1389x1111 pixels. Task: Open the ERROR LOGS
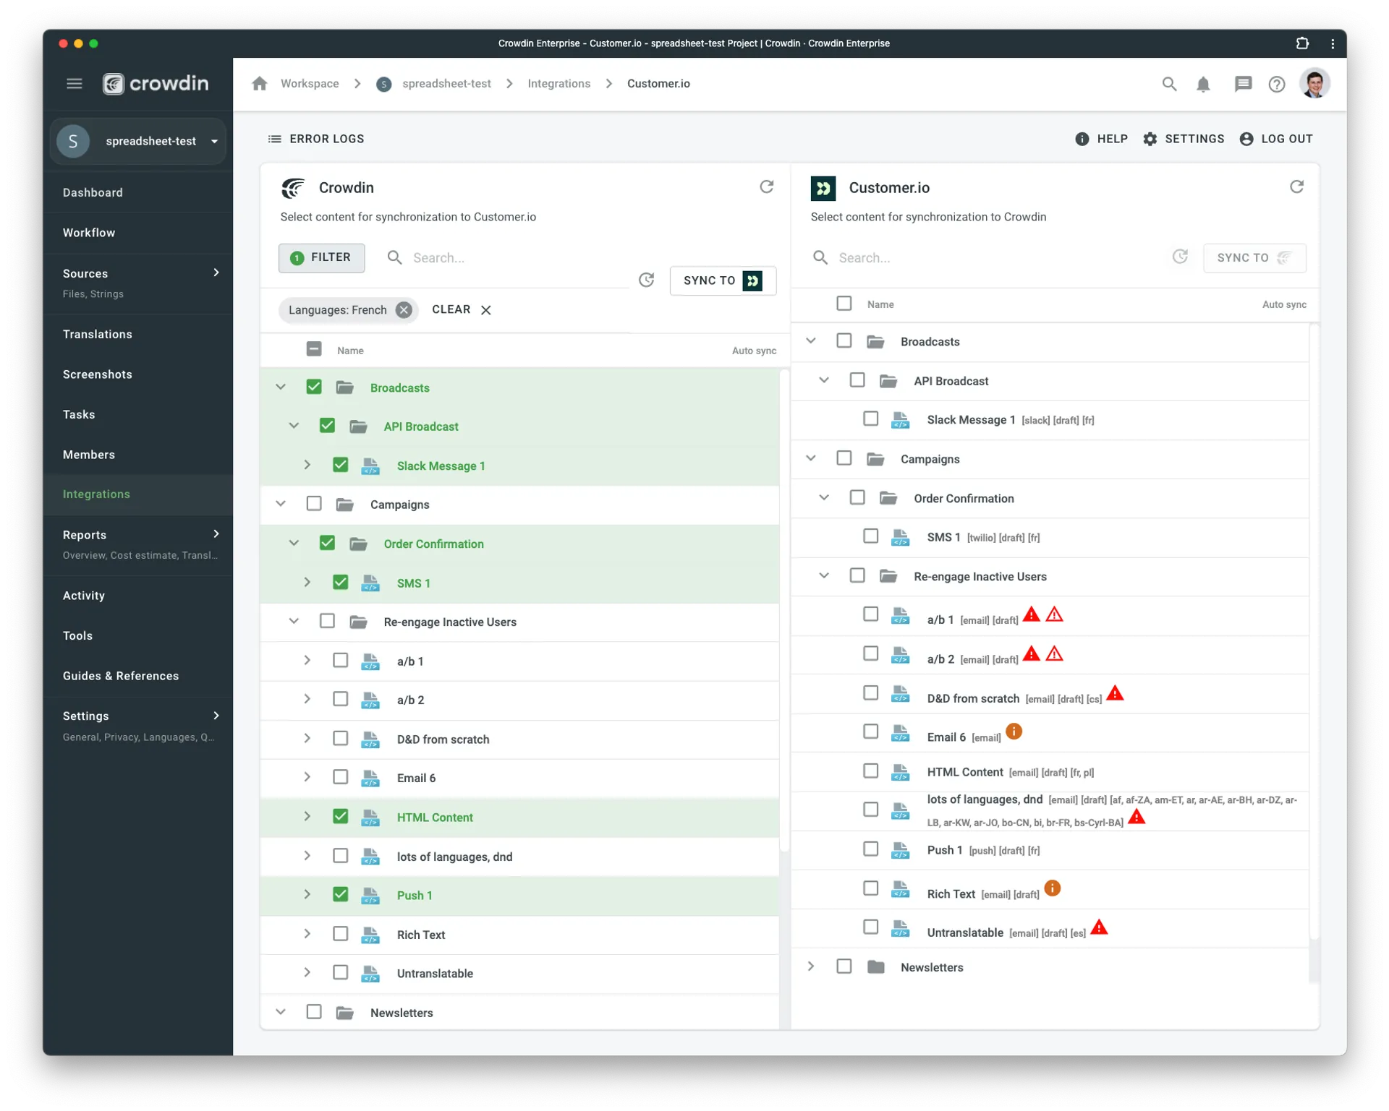click(316, 139)
